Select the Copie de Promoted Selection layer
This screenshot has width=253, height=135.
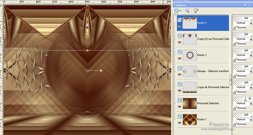(213, 87)
